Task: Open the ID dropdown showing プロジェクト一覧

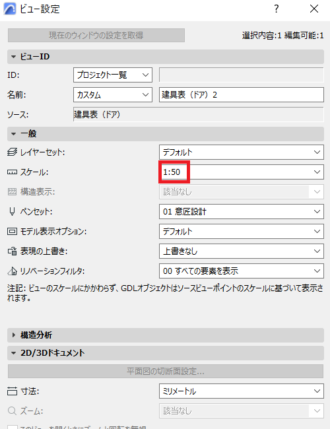Action: (x=113, y=75)
